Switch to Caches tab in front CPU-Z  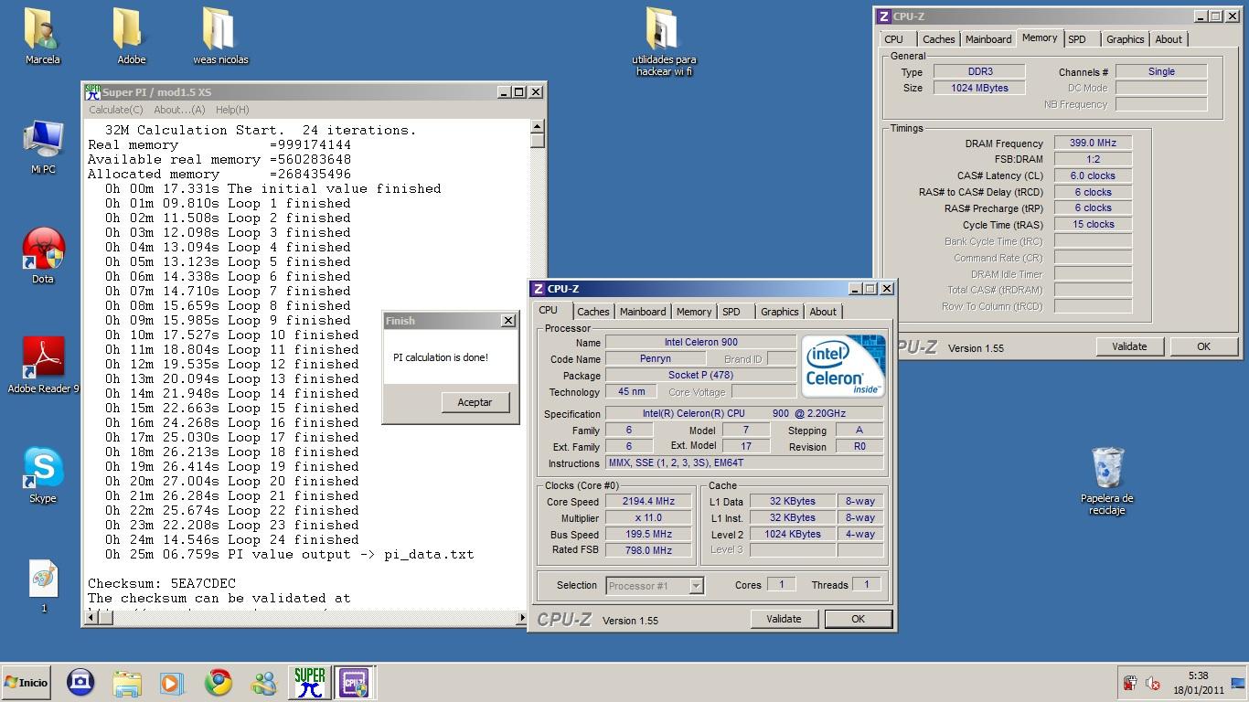(x=592, y=312)
